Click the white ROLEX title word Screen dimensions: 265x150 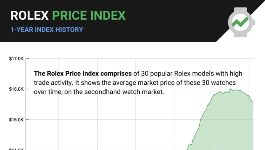click(x=30, y=16)
